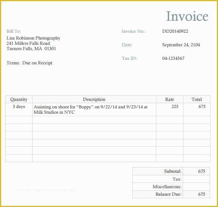This screenshot has width=218, height=207.
Task: Click the Balance Due value 675
Action: coord(201,194)
